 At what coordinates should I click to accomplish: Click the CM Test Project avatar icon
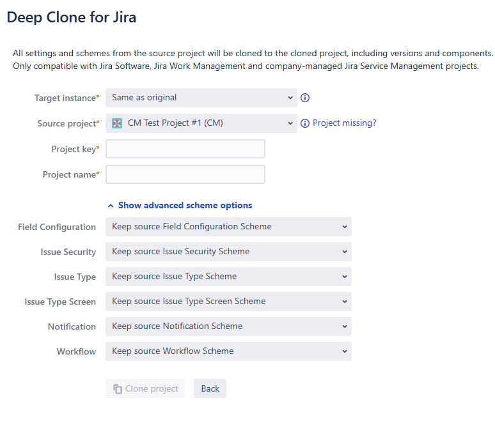click(117, 123)
